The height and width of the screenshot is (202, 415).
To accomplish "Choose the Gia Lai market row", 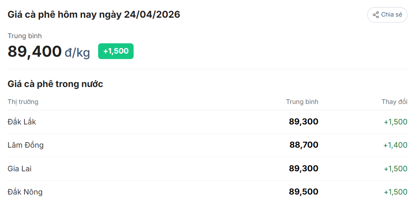I will pos(19,169).
